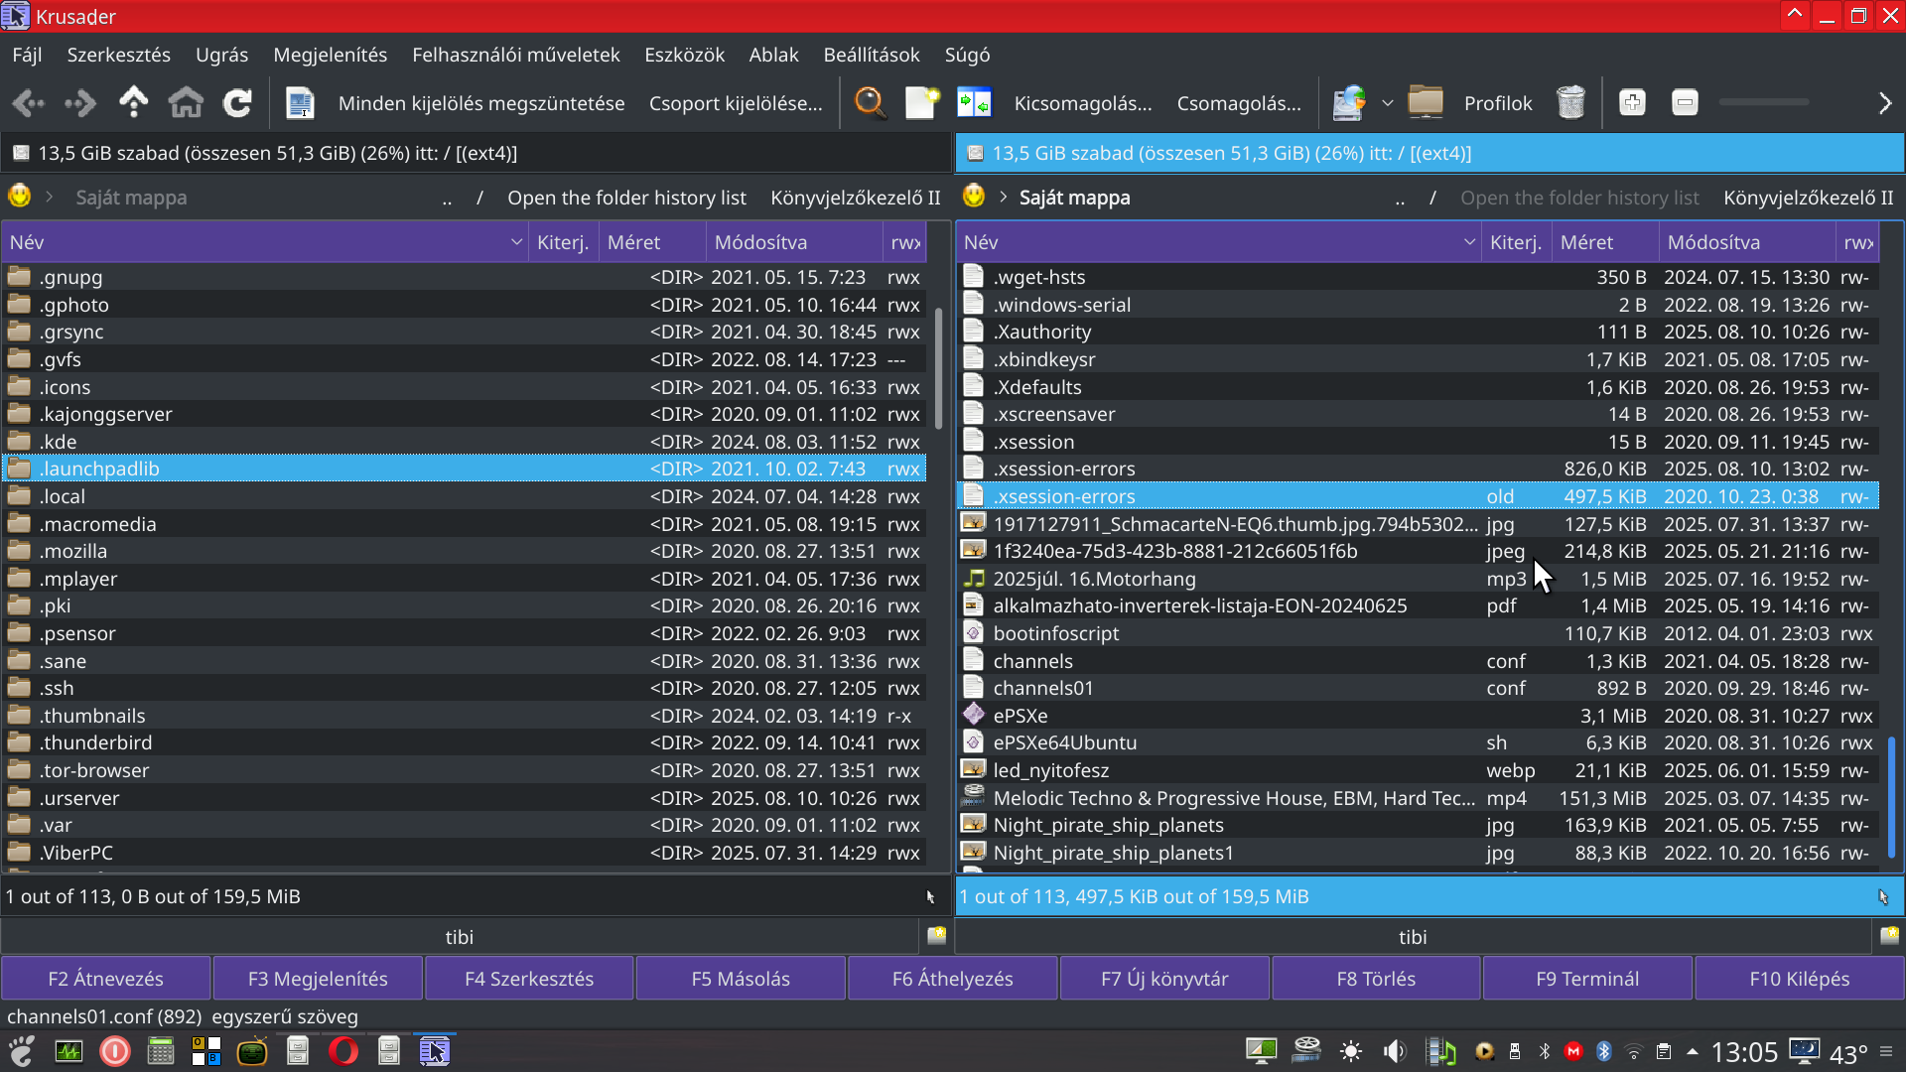Go back with the left arrow toolbar icon
This screenshot has width=1906, height=1072.
click(x=29, y=103)
